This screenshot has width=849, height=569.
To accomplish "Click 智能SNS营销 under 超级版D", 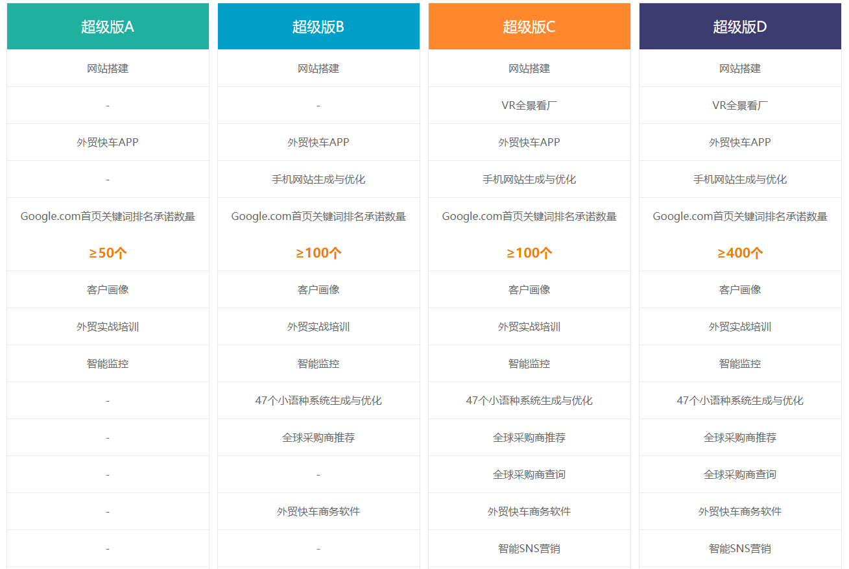I will tap(740, 548).
